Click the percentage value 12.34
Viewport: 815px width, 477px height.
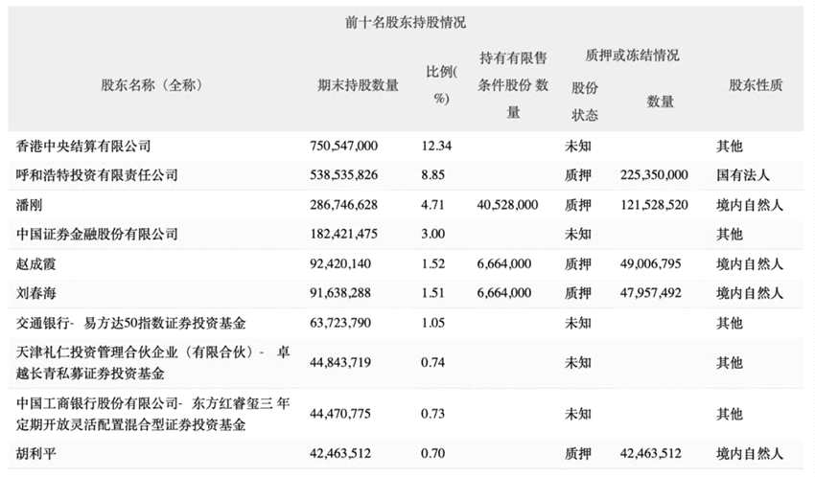click(436, 147)
